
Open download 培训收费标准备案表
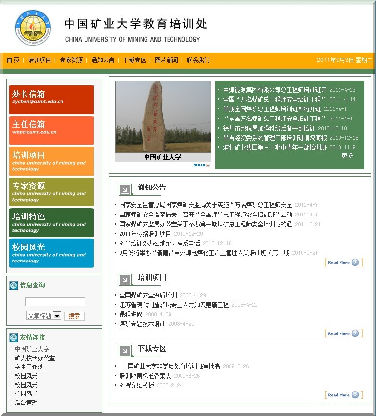[x=145, y=376]
